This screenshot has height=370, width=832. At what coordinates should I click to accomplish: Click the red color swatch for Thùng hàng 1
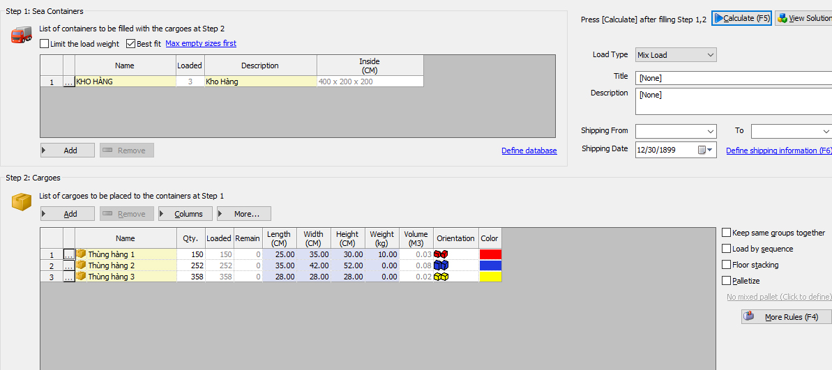[x=490, y=254]
